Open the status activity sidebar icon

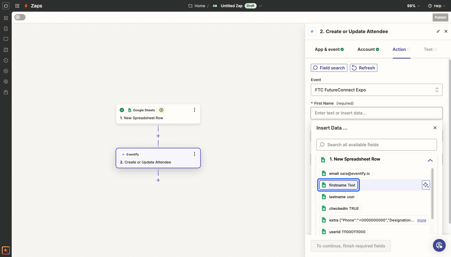pos(6,71)
